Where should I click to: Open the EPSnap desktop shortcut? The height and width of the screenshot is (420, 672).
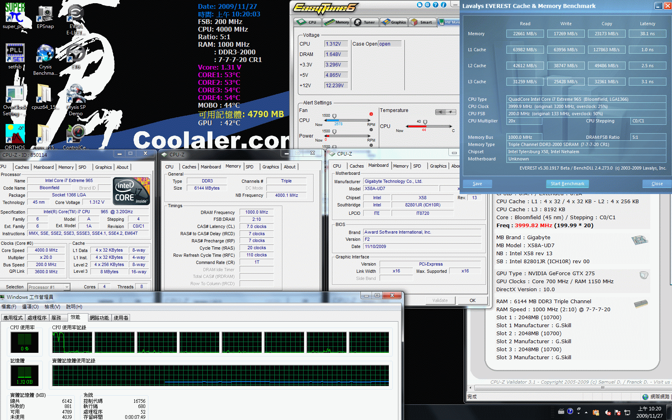point(45,16)
